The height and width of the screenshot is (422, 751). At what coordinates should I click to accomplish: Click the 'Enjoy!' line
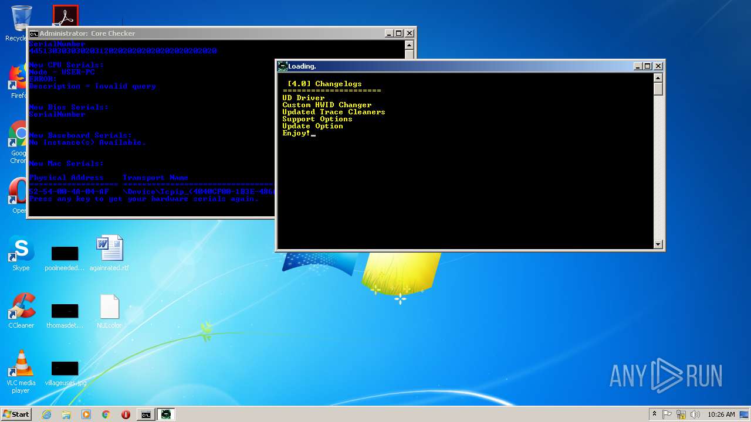296,133
